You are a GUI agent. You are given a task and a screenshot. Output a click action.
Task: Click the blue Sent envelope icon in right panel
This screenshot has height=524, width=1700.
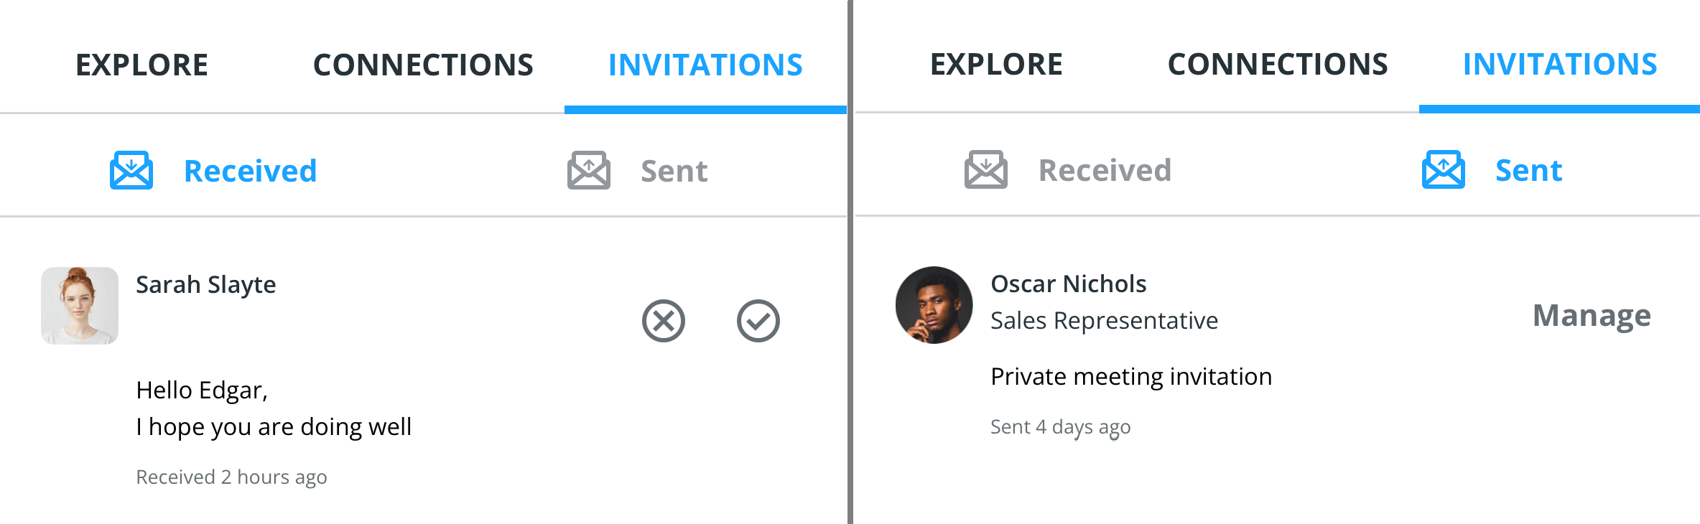pyautogui.click(x=1444, y=169)
